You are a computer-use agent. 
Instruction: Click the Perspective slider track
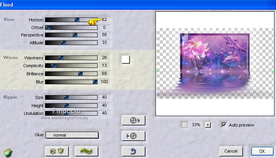click(71, 35)
